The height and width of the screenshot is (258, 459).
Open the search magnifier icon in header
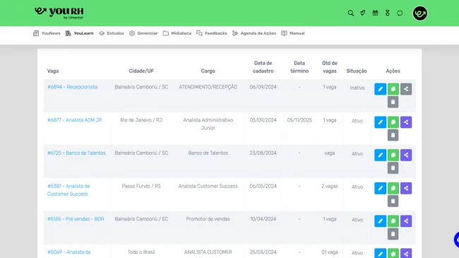[351, 13]
